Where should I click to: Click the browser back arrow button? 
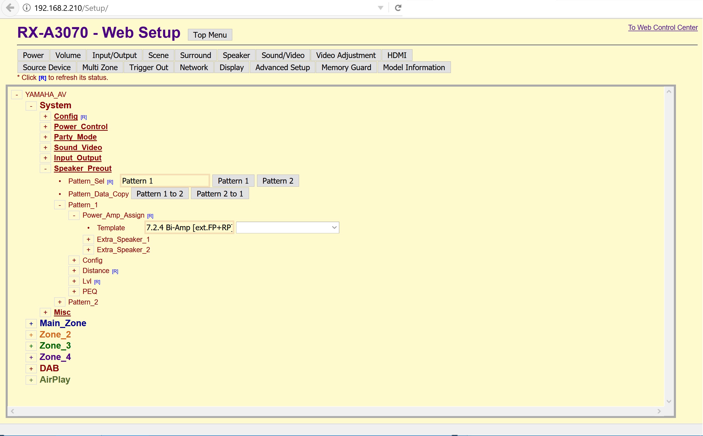point(10,8)
